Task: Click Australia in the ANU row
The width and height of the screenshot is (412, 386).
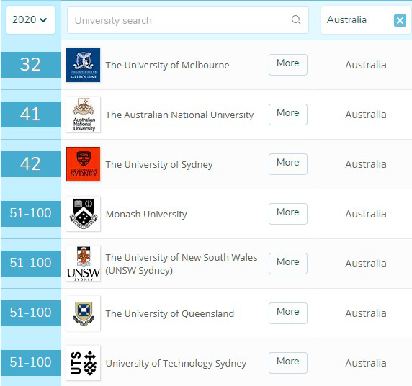Action: pos(366,115)
